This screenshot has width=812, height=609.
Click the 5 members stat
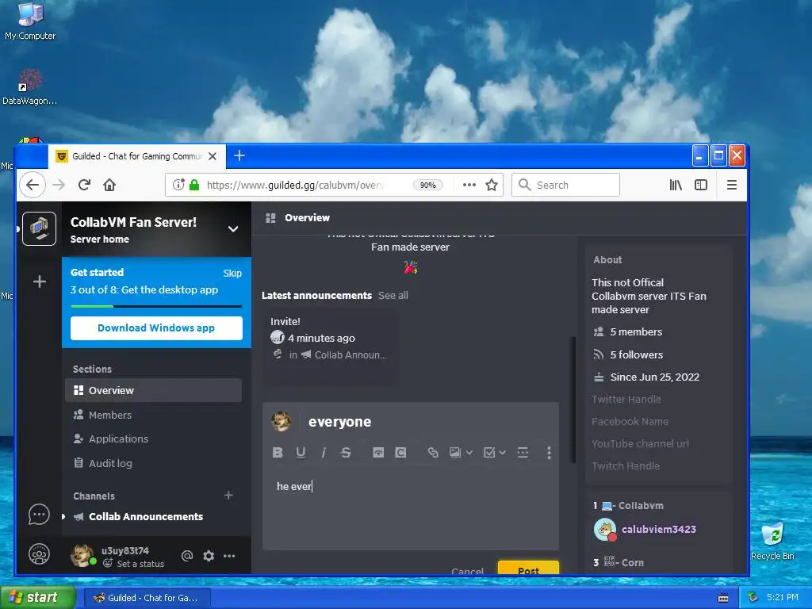pos(636,332)
